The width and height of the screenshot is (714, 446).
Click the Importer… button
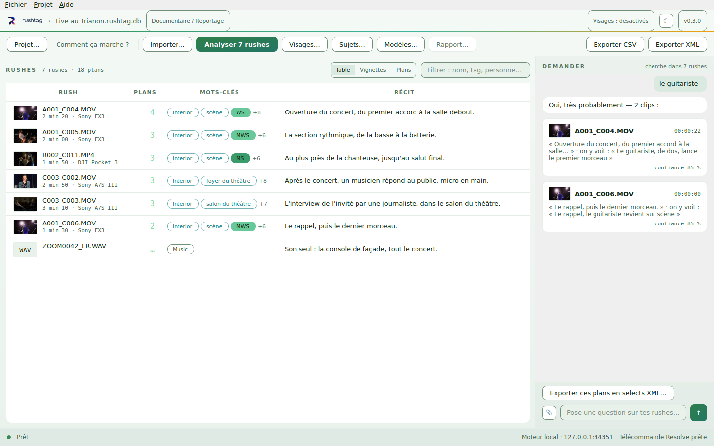(x=168, y=44)
